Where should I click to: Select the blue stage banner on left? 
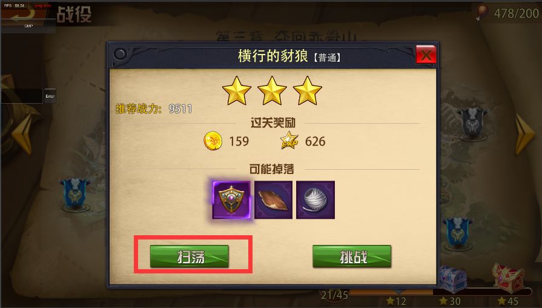(74, 193)
